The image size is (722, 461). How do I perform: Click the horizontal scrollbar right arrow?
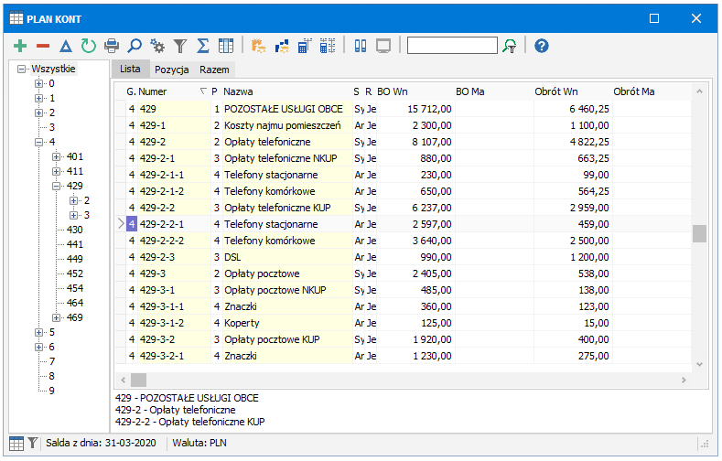(x=684, y=380)
